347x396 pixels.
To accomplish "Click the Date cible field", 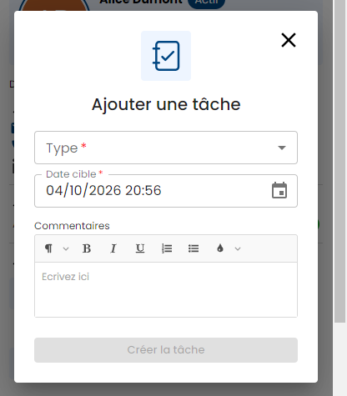I will (x=166, y=191).
